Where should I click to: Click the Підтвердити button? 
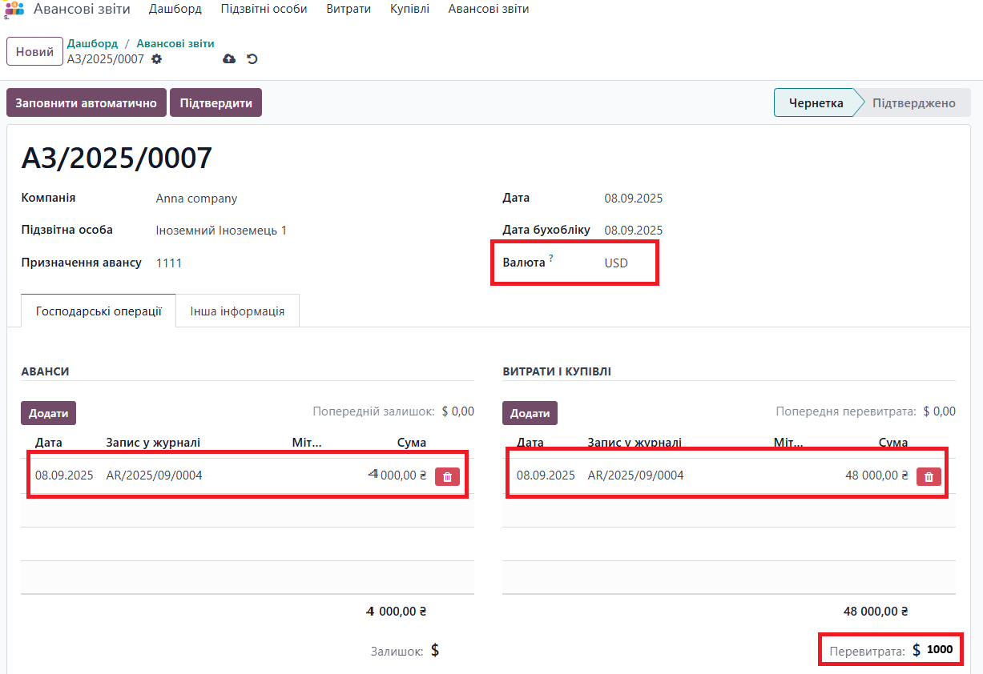pyautogui.click(x=216, y=102)
